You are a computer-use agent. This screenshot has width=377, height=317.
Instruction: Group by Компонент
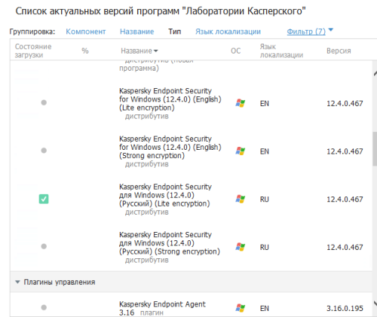86,32
